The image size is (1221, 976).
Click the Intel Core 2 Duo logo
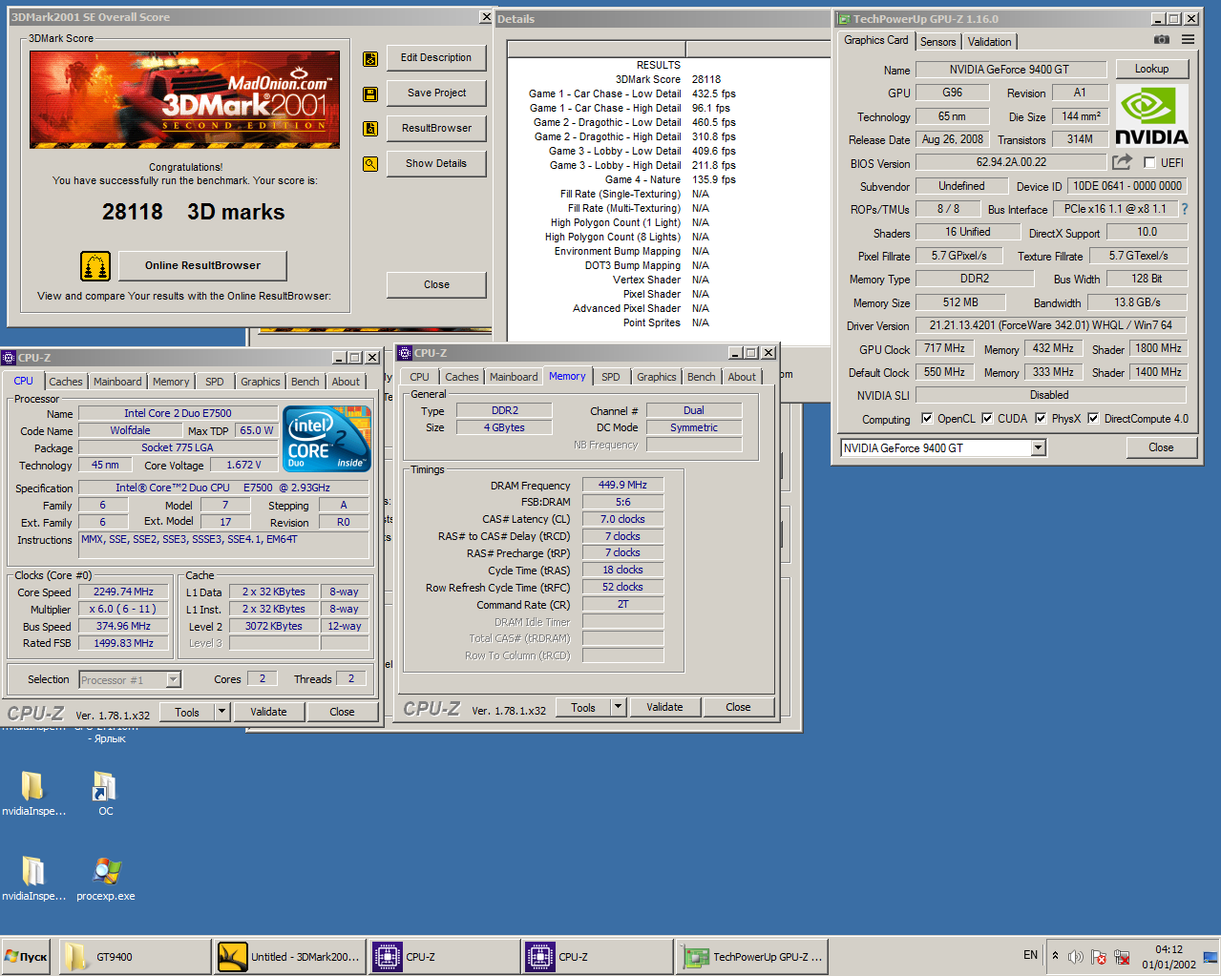click(327, 439)
